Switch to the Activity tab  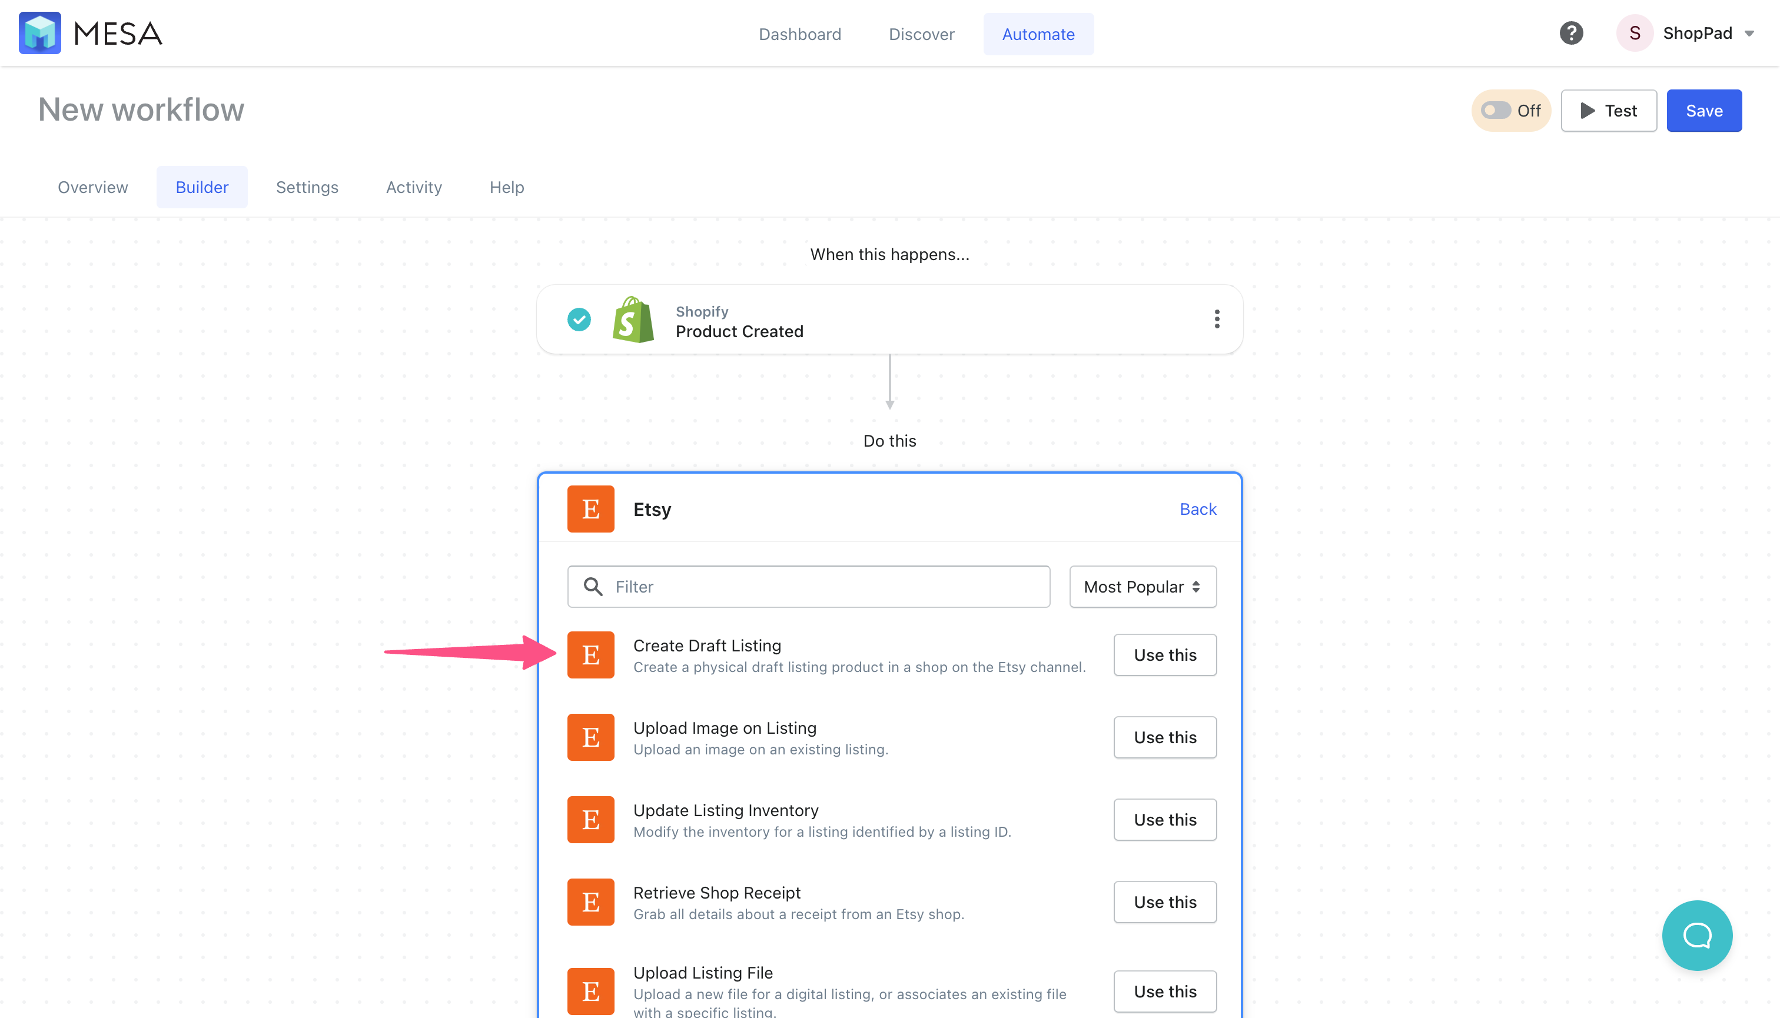pos(414,187)
